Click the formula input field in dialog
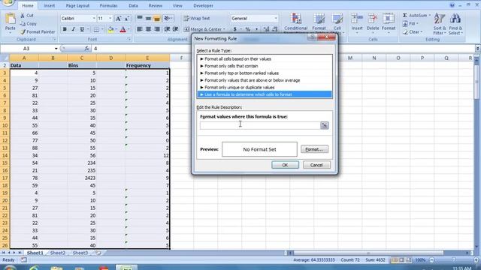This screenshot has width=481, height=270. point(260,125)
